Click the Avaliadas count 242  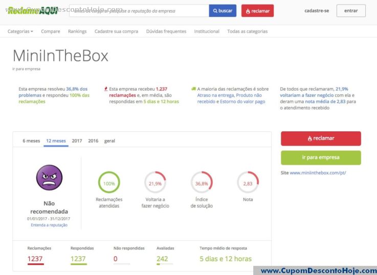coord(162,259)
